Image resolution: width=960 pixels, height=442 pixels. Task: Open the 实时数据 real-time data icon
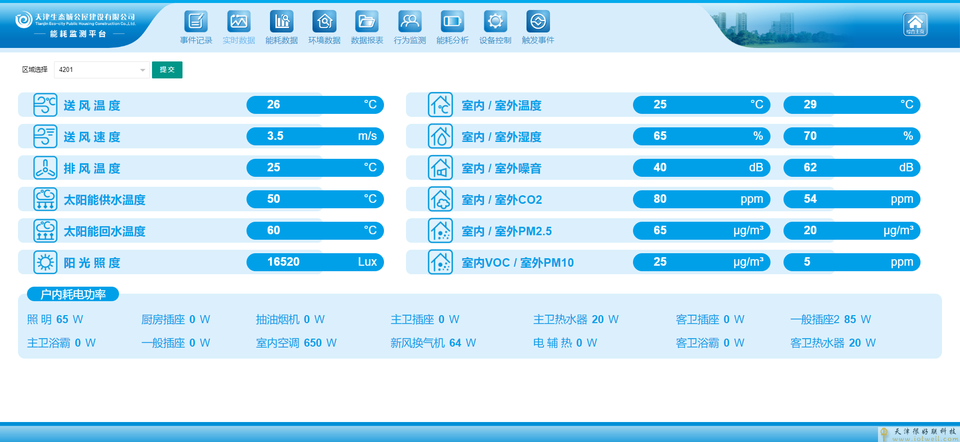[x=238, y=21]
